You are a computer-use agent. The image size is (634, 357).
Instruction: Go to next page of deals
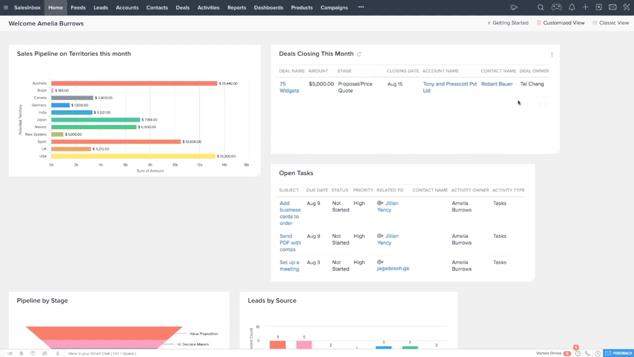[547, 105]
